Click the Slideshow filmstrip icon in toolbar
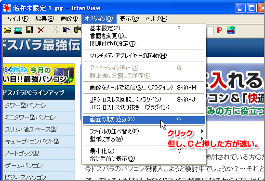This screenshot has width=265, height=181. [18, 30]
